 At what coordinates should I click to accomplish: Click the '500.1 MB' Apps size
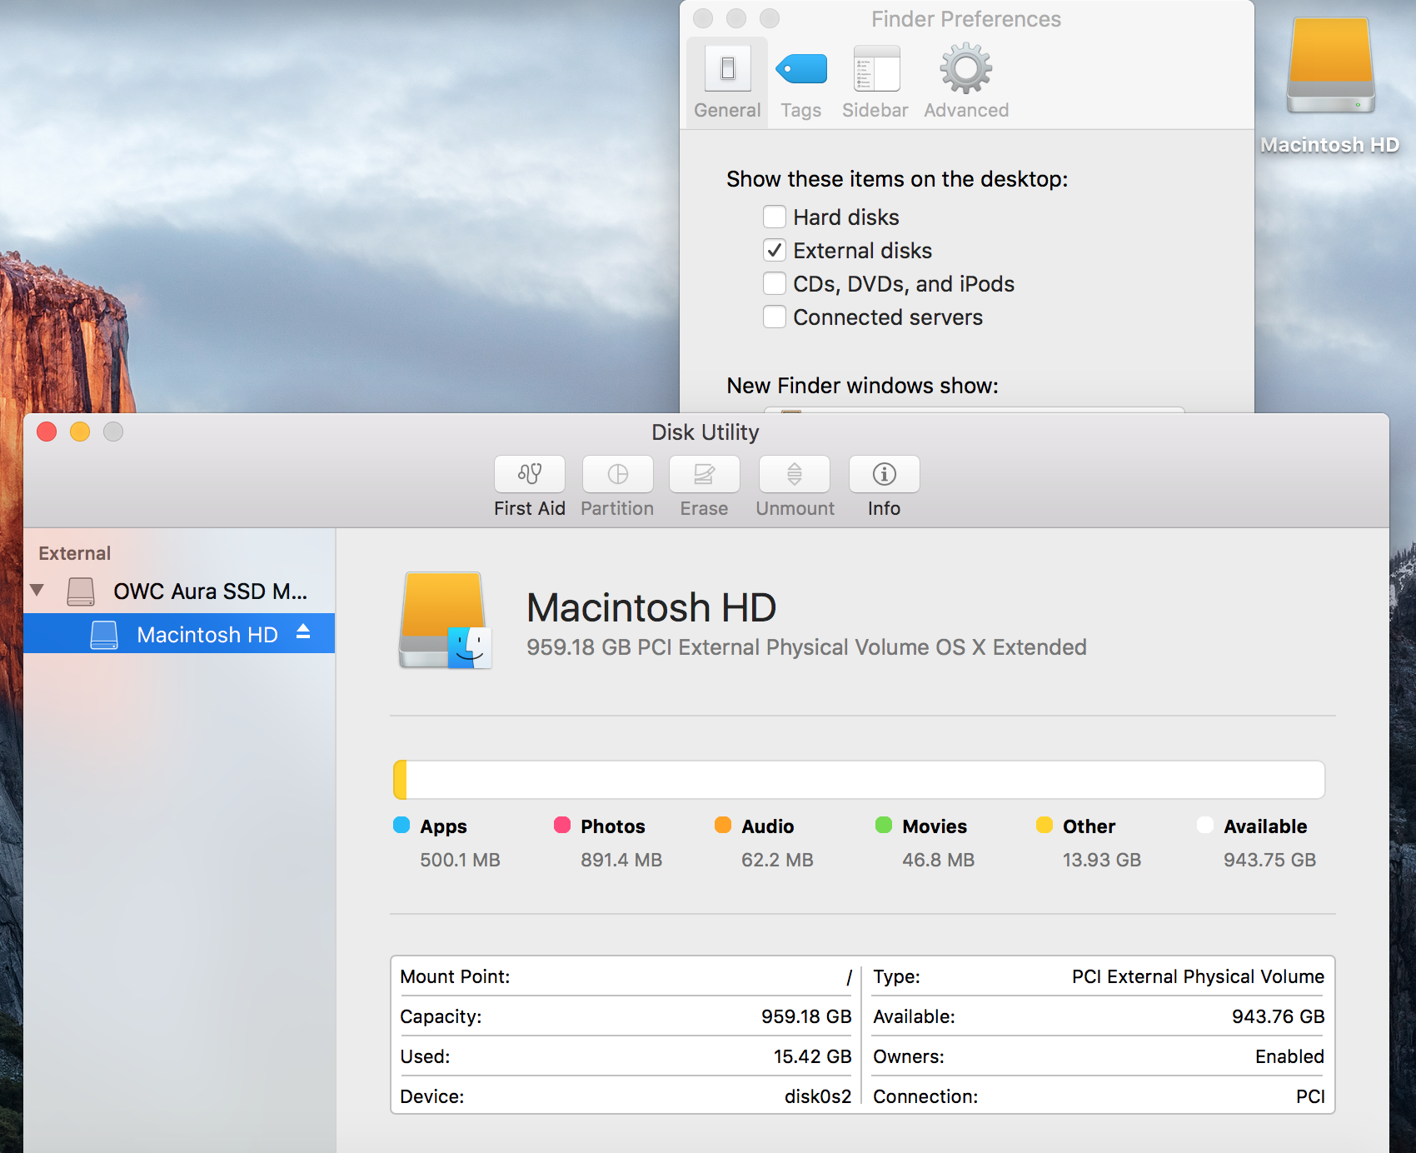[460, 860]
